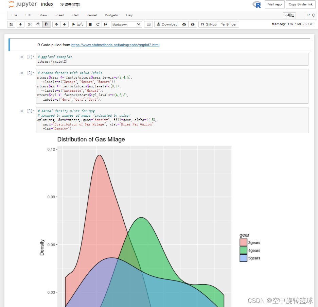Image resolution: width=318 pixels, height=307 pixels.
Task: Click Copy Binder link button
Action: pyautogui.click(x=301, y=4)
